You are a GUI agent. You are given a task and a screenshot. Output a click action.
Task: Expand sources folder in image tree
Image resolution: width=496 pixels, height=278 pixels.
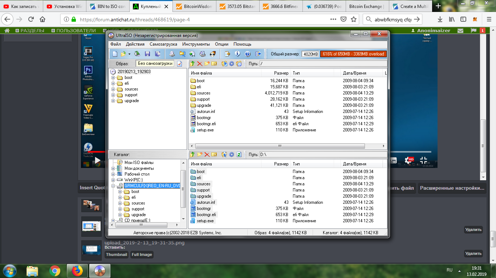113,89
